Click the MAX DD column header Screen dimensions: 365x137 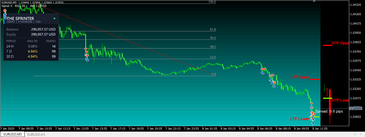[x=32, y=41]
